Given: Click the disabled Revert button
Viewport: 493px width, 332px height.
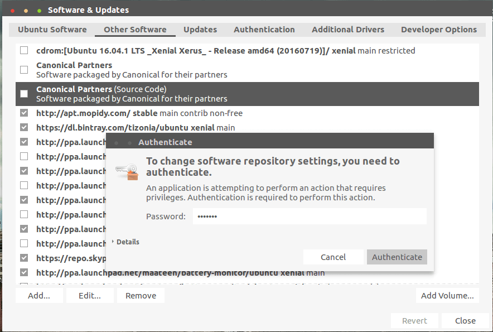Looking at the screenshot, I should 414,321.
